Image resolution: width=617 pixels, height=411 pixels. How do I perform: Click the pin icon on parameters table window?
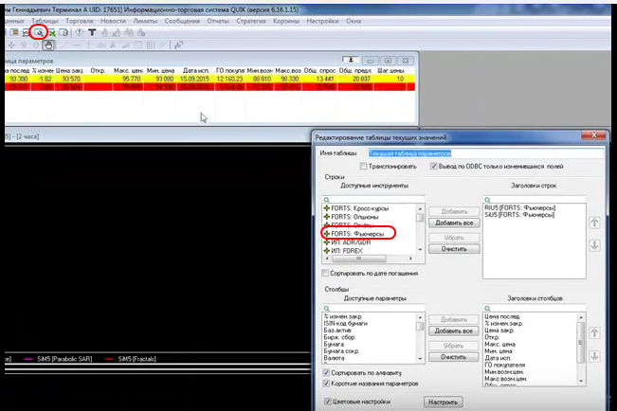351,61
